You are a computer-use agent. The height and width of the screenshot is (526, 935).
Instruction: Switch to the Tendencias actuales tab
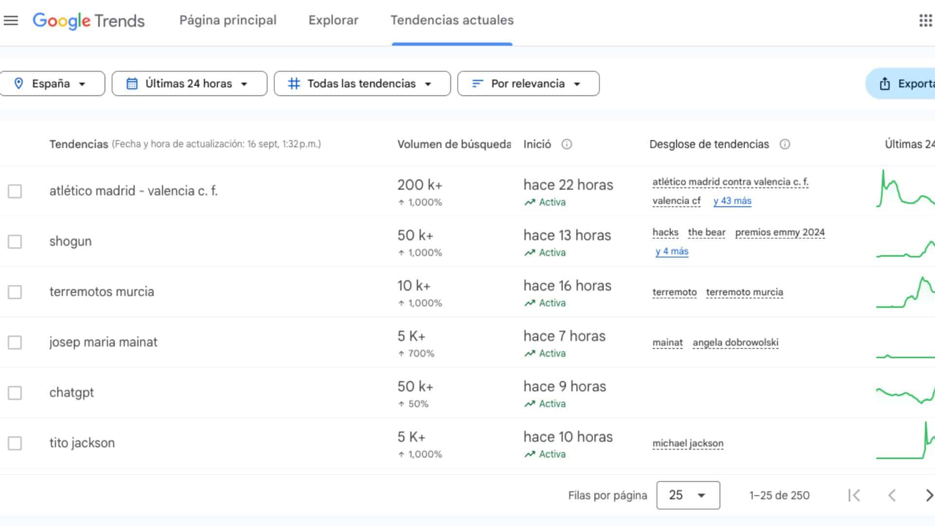click(x=452, y=20)
